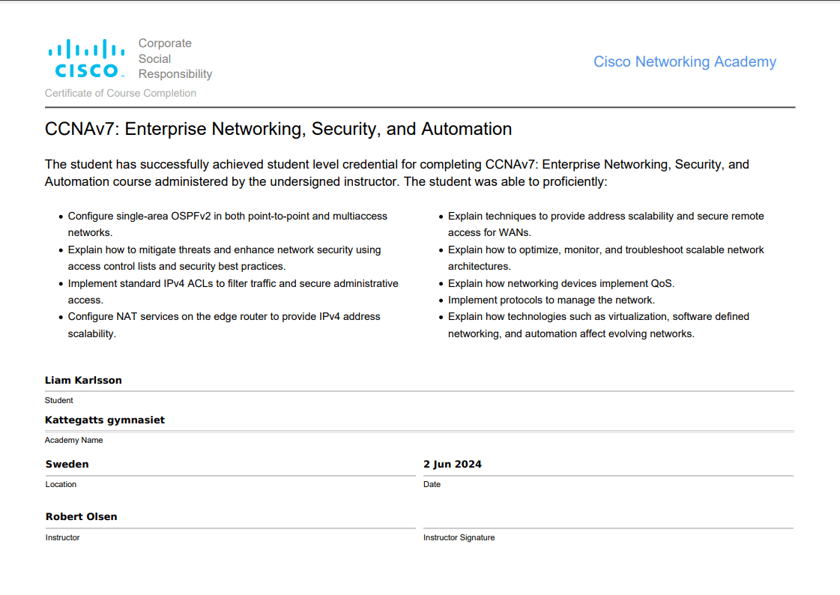840x595 pixels.
Task: Click the CCNAv7 course title heading
Action: (x=278, y=128)
